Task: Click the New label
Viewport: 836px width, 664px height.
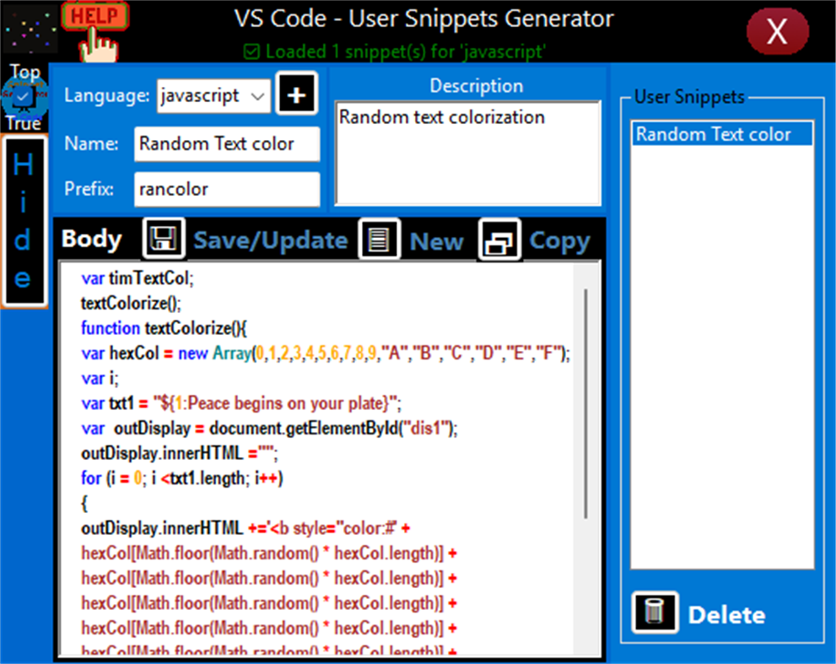Action: point(437,241)
